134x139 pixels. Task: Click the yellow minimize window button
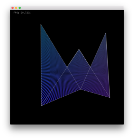tap(16, 8)
